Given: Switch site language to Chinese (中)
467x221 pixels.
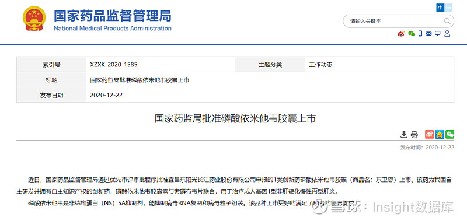Looking at the screenshot, I should pos(440,8).
